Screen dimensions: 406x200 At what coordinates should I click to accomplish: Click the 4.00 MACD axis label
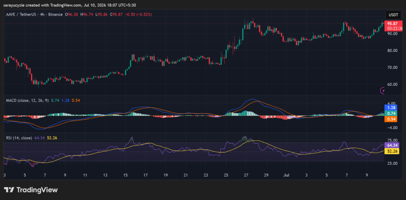392,103
